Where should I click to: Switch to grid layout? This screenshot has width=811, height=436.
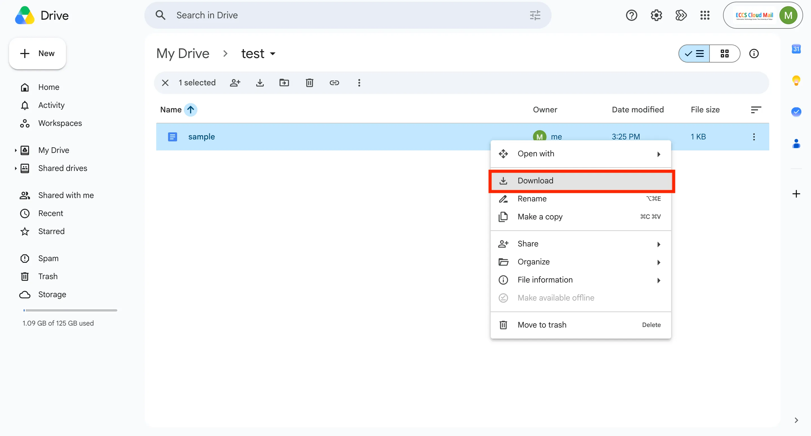pyautogui.click(x=724, y=54)
